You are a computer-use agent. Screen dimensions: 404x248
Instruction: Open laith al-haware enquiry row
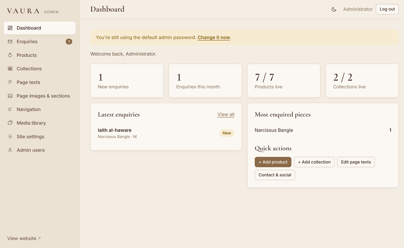pyautogui.click(x=166, y=133)
